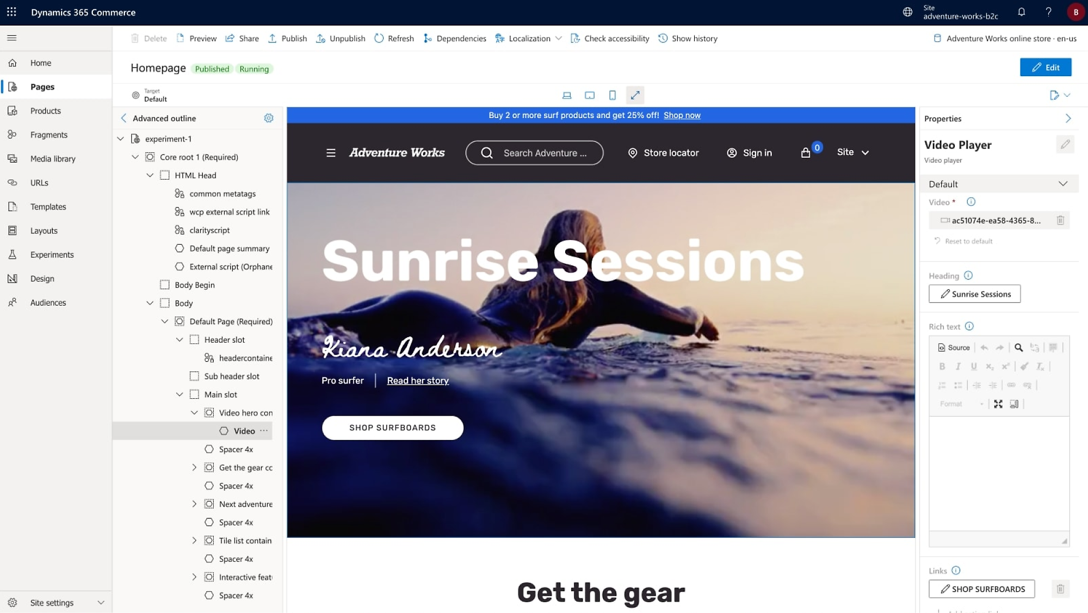
Task: Click the mobile preview icon in canvas toolbar
Action: 612,95
